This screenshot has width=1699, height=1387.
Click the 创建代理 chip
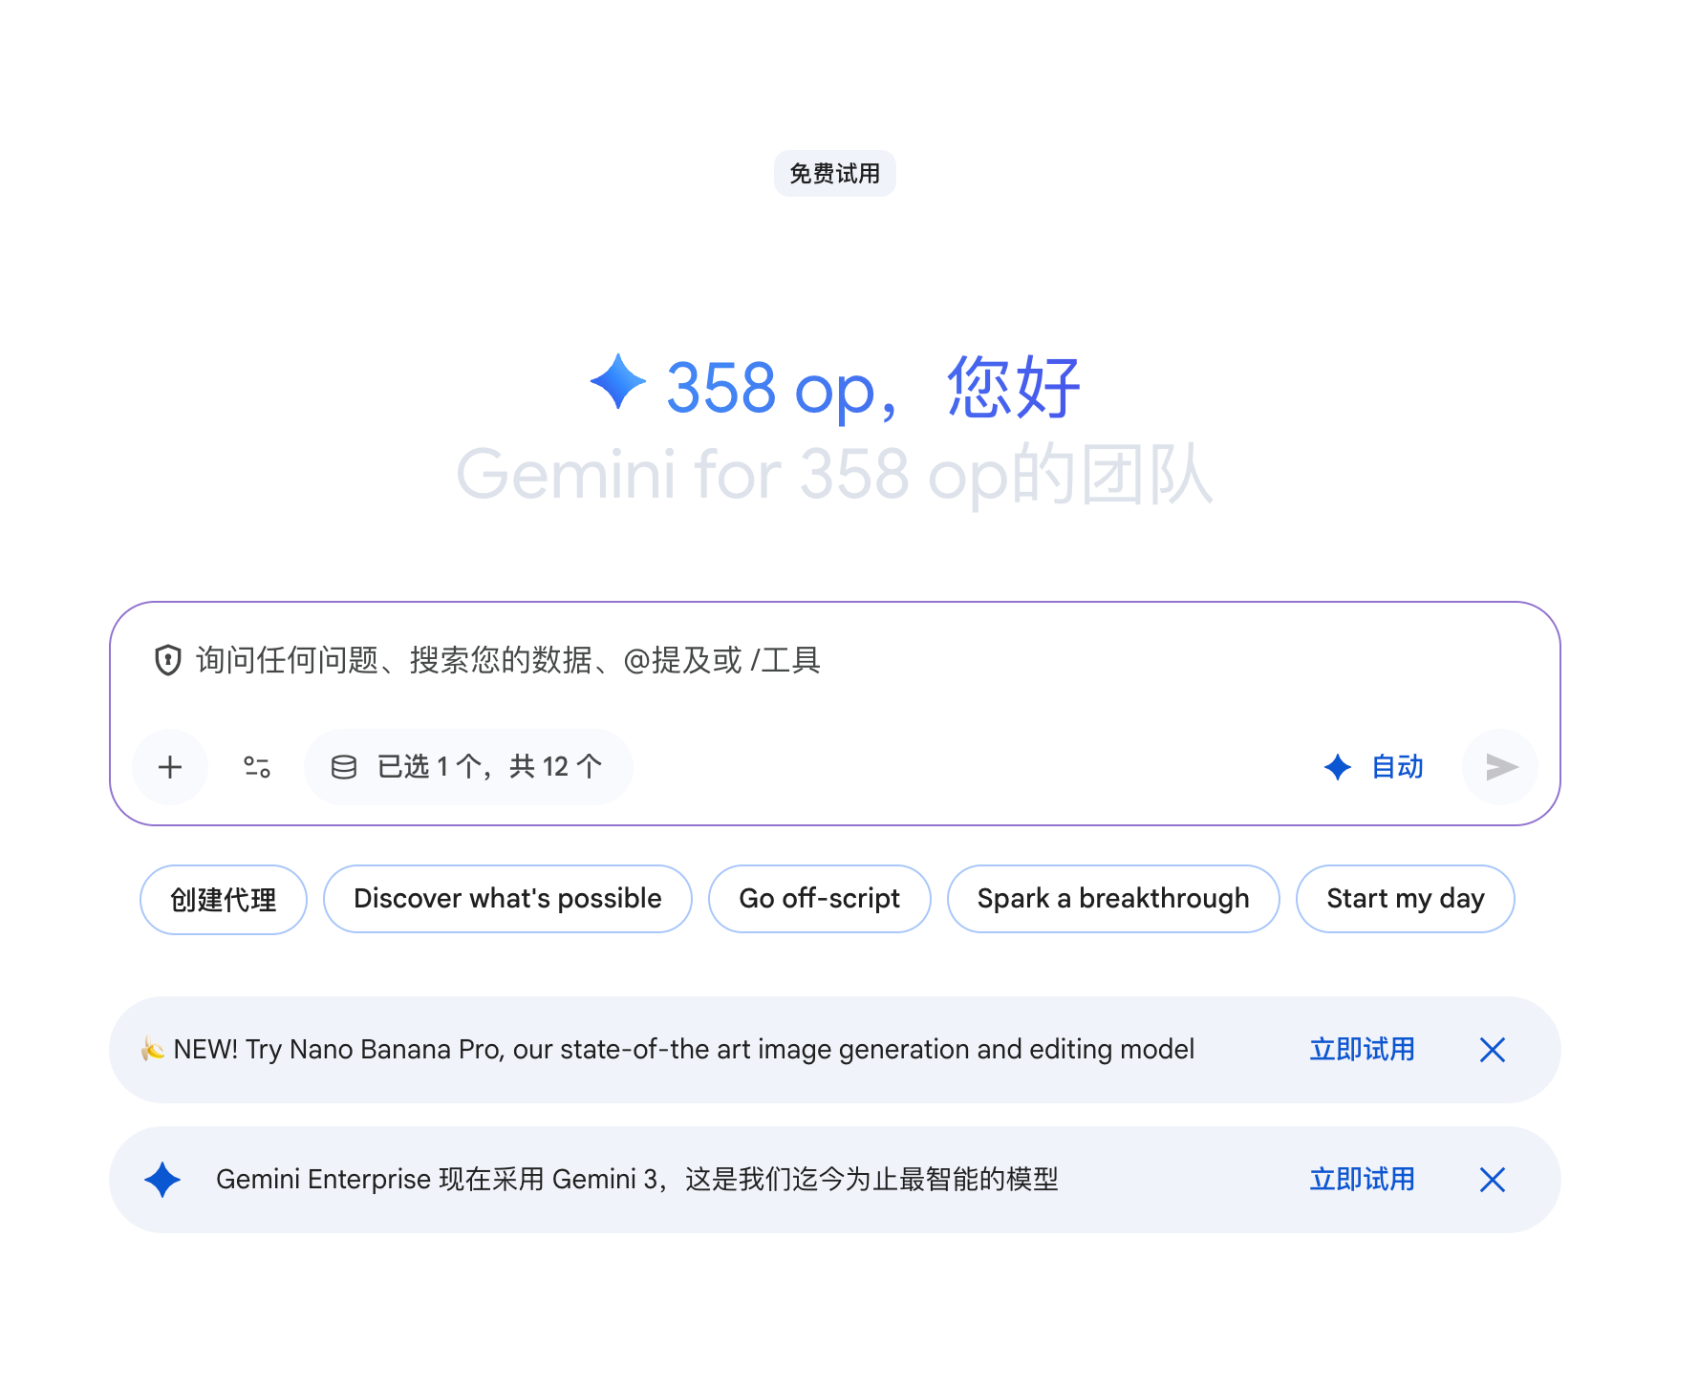(224, 899)
